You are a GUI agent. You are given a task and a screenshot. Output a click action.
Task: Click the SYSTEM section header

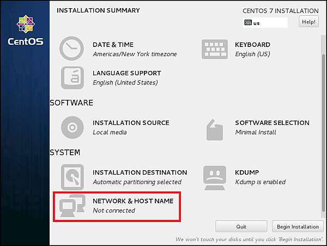pyautogui.click(x=65, y=153)
